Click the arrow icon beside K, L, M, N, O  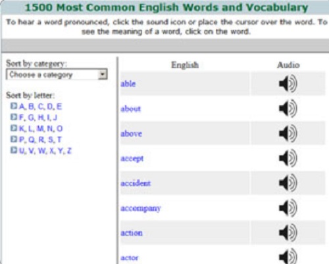[14, 128]
